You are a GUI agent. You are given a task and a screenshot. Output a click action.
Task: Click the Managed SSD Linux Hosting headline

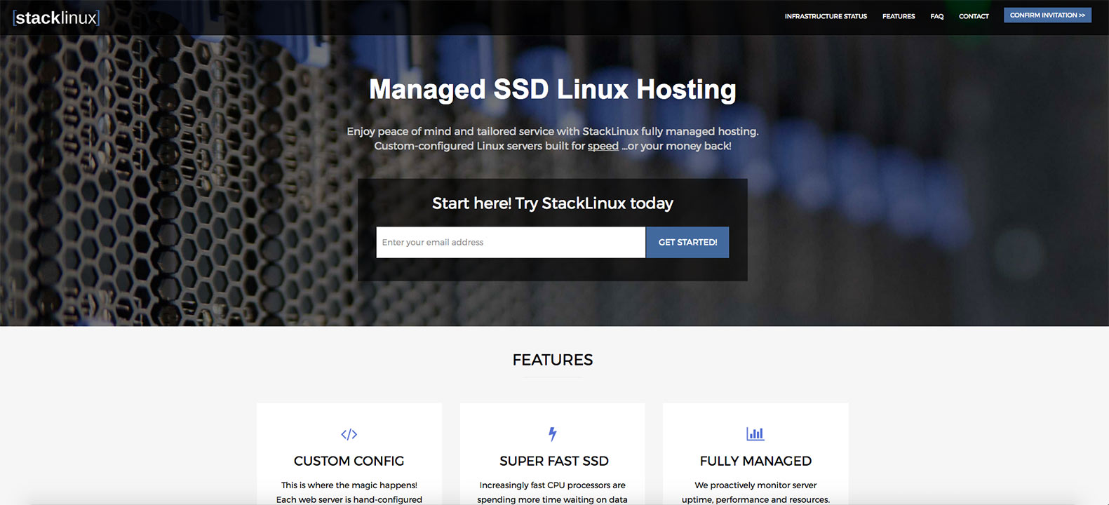point(553,90)
